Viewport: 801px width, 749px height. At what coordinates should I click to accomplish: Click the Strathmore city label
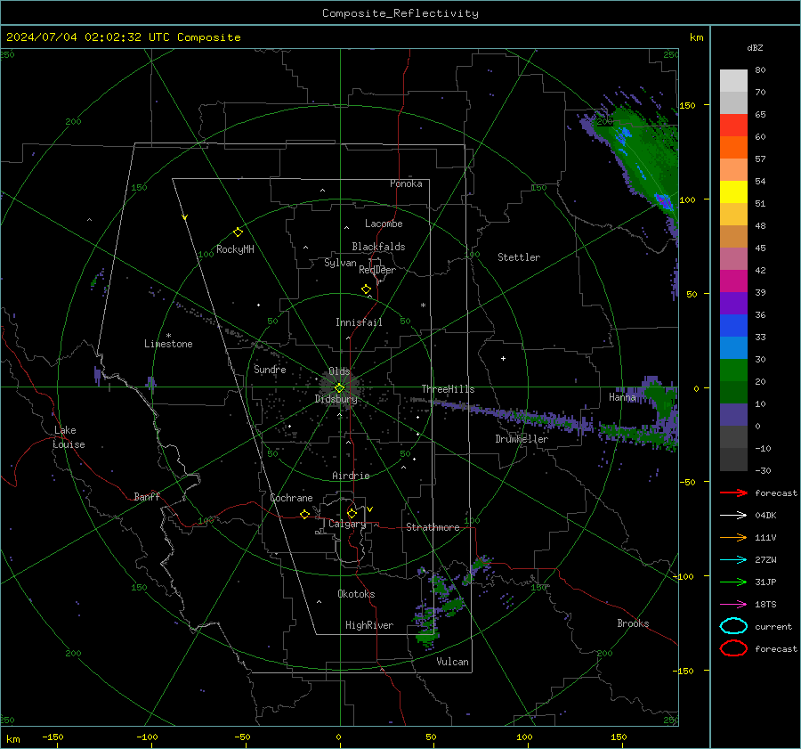433,527
